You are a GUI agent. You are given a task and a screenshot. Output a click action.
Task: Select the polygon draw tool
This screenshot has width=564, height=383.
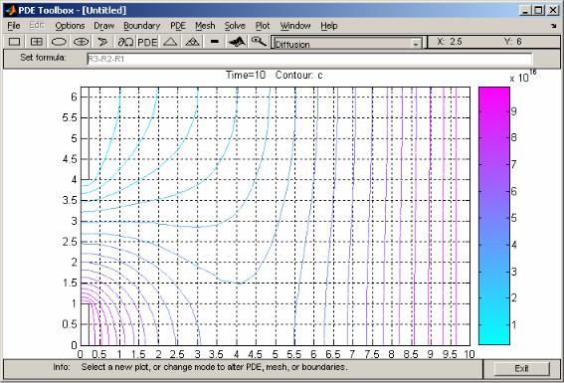102,42
